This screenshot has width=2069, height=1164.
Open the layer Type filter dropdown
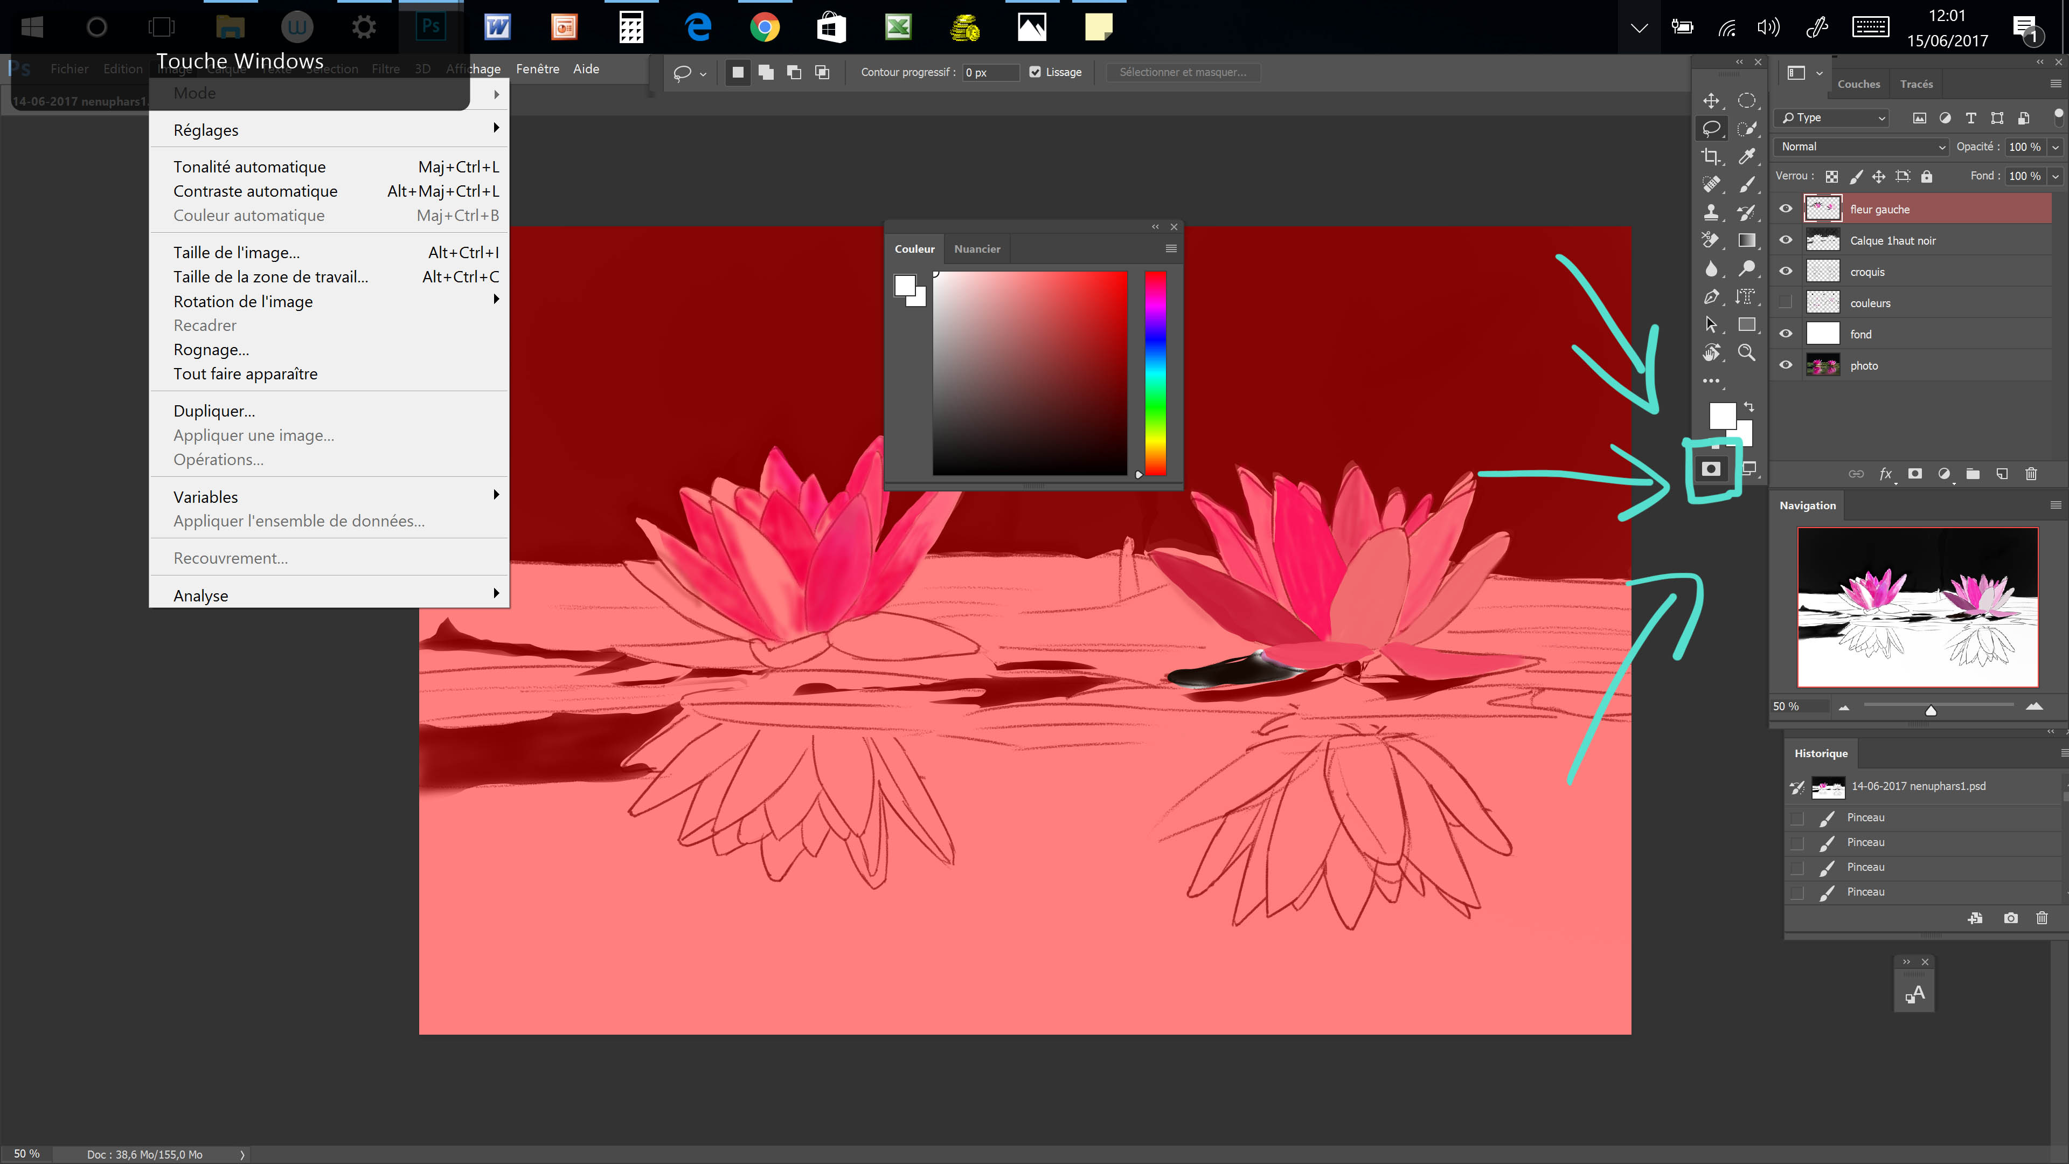coord(1832,118)
